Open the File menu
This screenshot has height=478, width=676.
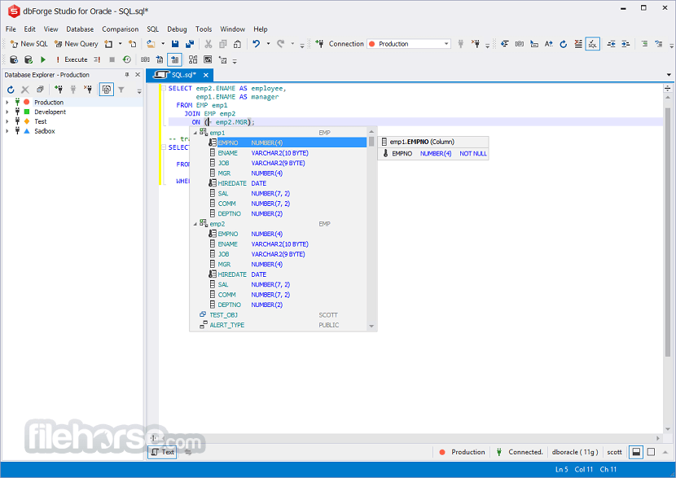pyautogui.click(x=11, y=29)
